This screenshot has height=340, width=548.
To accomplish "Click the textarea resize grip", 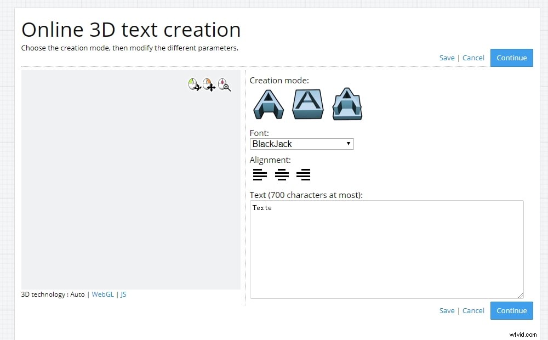I will click(521, 296).
